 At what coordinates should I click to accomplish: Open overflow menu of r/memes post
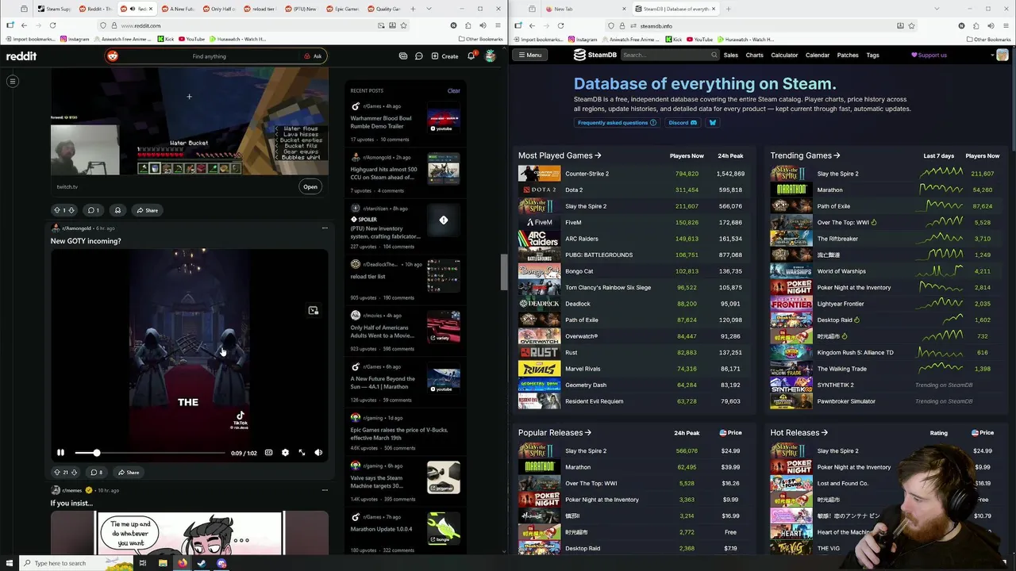click(325, 490)
